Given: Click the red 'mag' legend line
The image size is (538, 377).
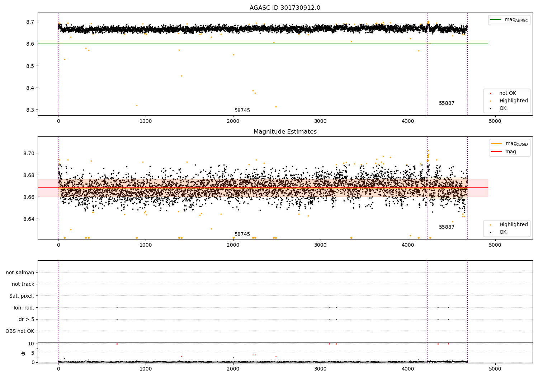Looking at the screenshot, I should (497, 152).
